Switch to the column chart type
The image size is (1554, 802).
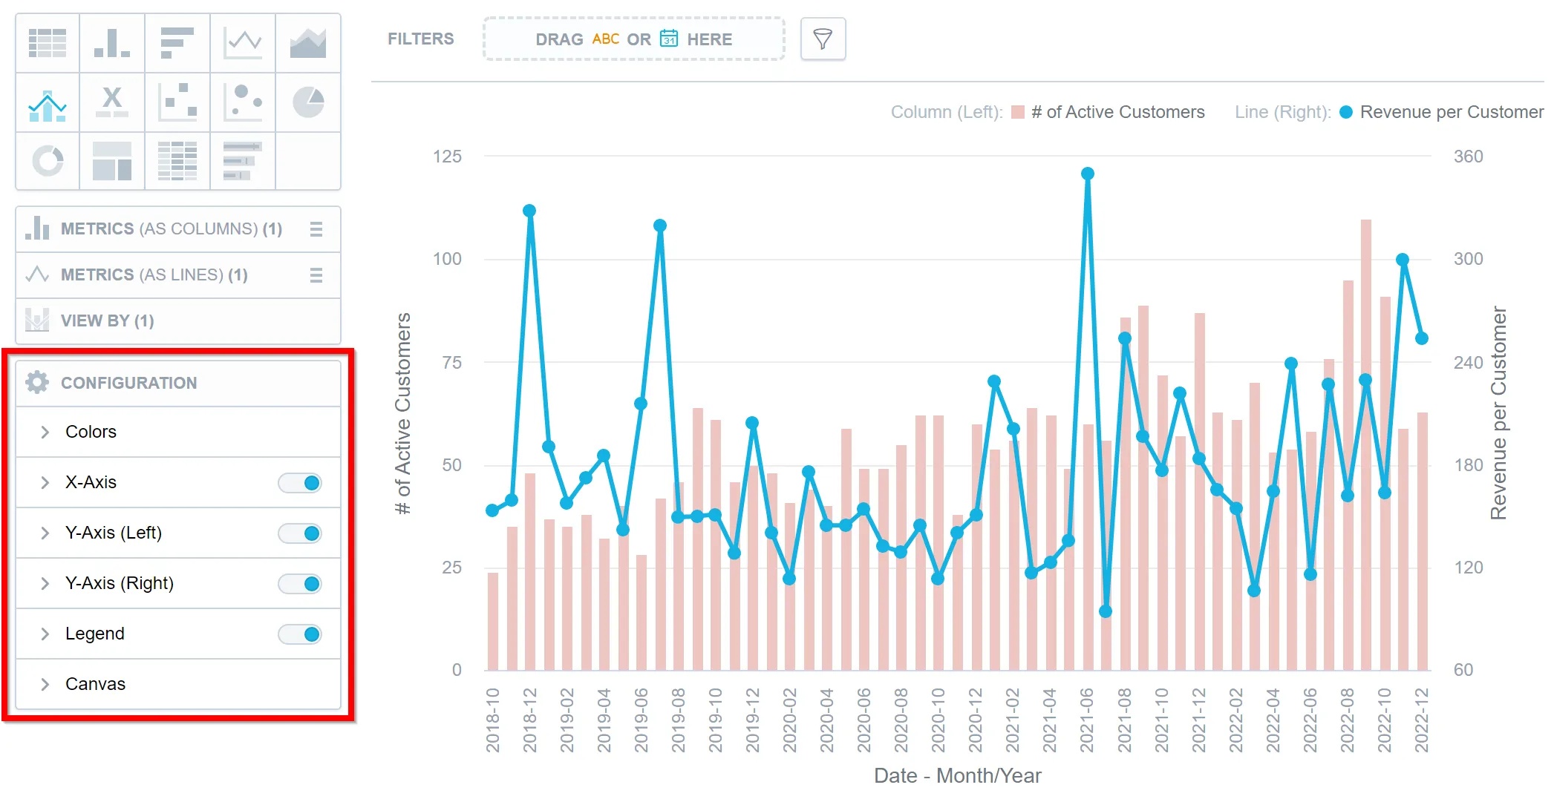pos(112,43)
